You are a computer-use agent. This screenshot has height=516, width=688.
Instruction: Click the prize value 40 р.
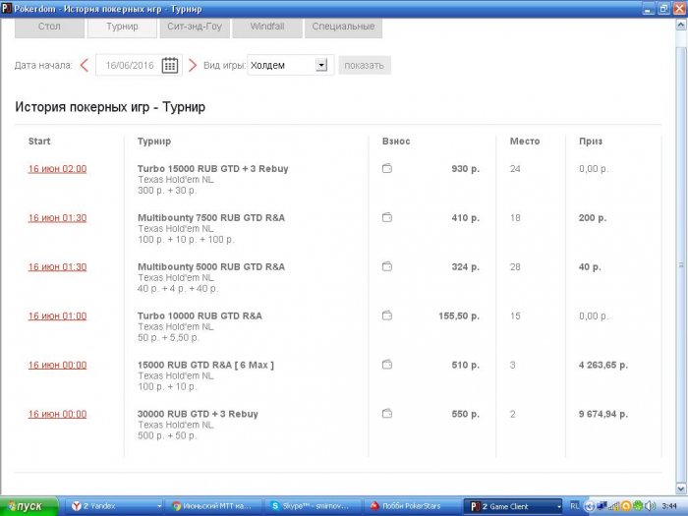pyautogui.click(x=590, y=266)
